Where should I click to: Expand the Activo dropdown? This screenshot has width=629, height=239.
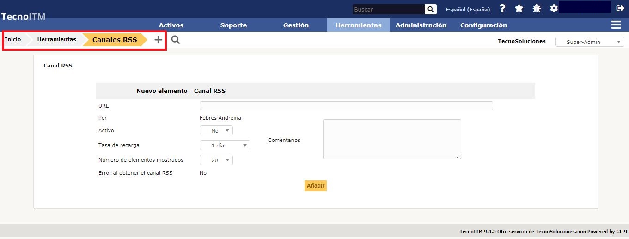(216, 131)
